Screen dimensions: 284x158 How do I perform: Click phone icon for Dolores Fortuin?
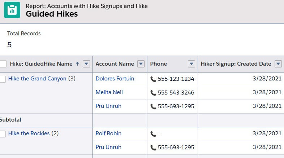[x=153, y=79]
